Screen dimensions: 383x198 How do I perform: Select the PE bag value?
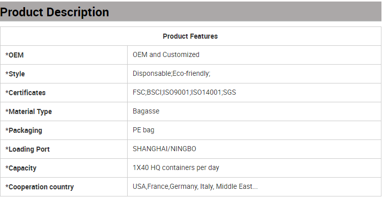(143, 130)
